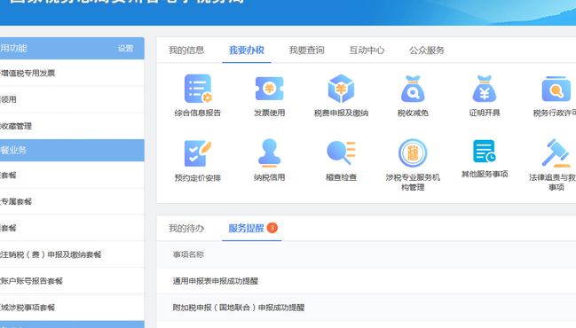This screenshot has width=576, height=328.
Task: Switch to the 我的信息 tab
Action: [x=186, y=51]
